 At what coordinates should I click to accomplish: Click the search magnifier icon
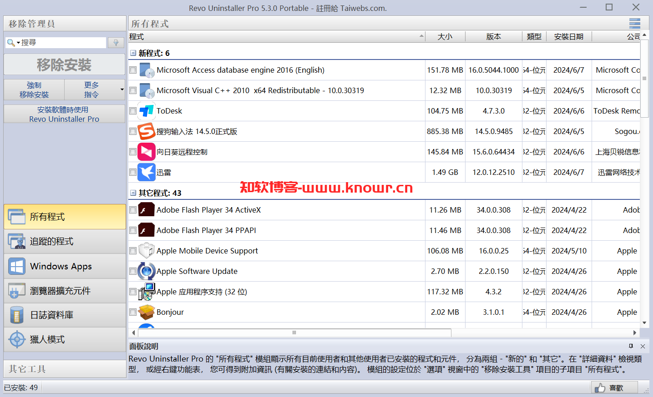(10, 43)
